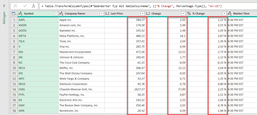Click the 184,37 last price cell
This screenshot has height=115, width=257.
pos(125,20)
